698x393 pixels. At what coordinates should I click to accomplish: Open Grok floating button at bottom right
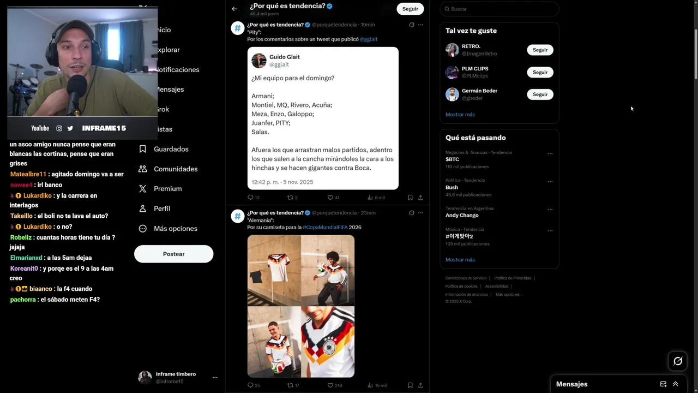(678, 361)
